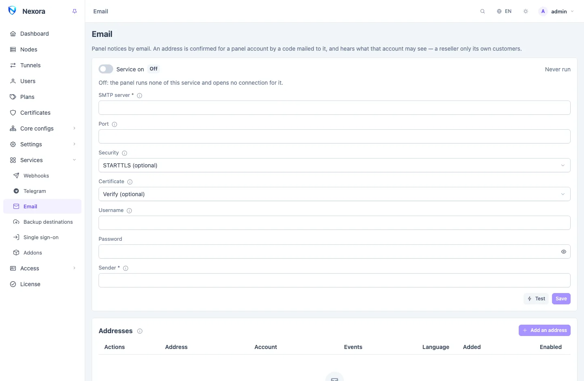Viewport: 584px width, 381px height.
Task: Click the Save button
Action: 561,299
